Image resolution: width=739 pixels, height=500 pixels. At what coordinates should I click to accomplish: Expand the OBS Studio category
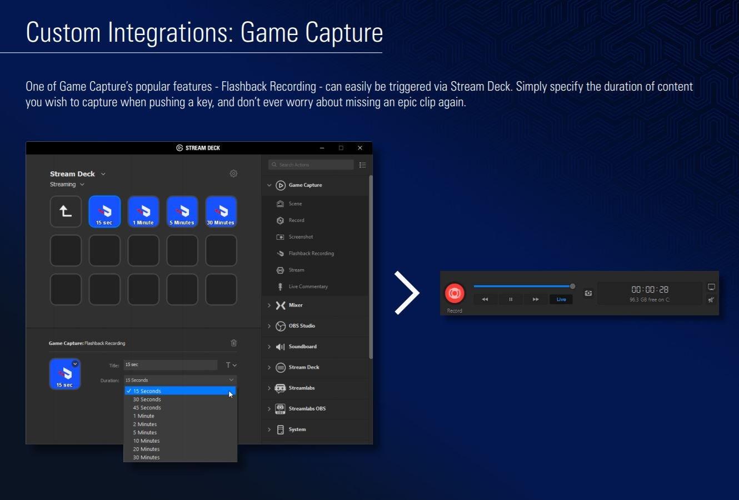(269, 326)
